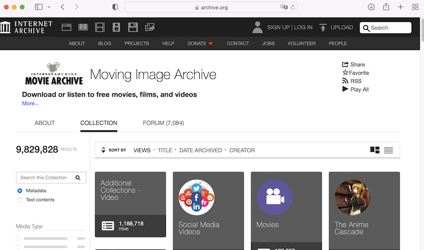Click the upload arrow icon
This screenshot has height=250, width=424.
pos(323,28)
